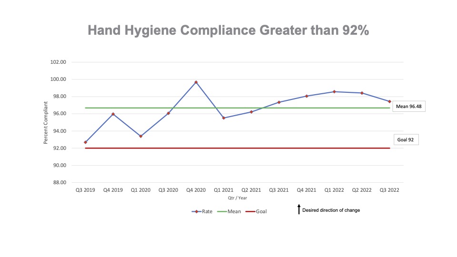Viewport: 457px width, 257px height.
Task: Select the Goal 92 label box
Action: pos(406,139)
